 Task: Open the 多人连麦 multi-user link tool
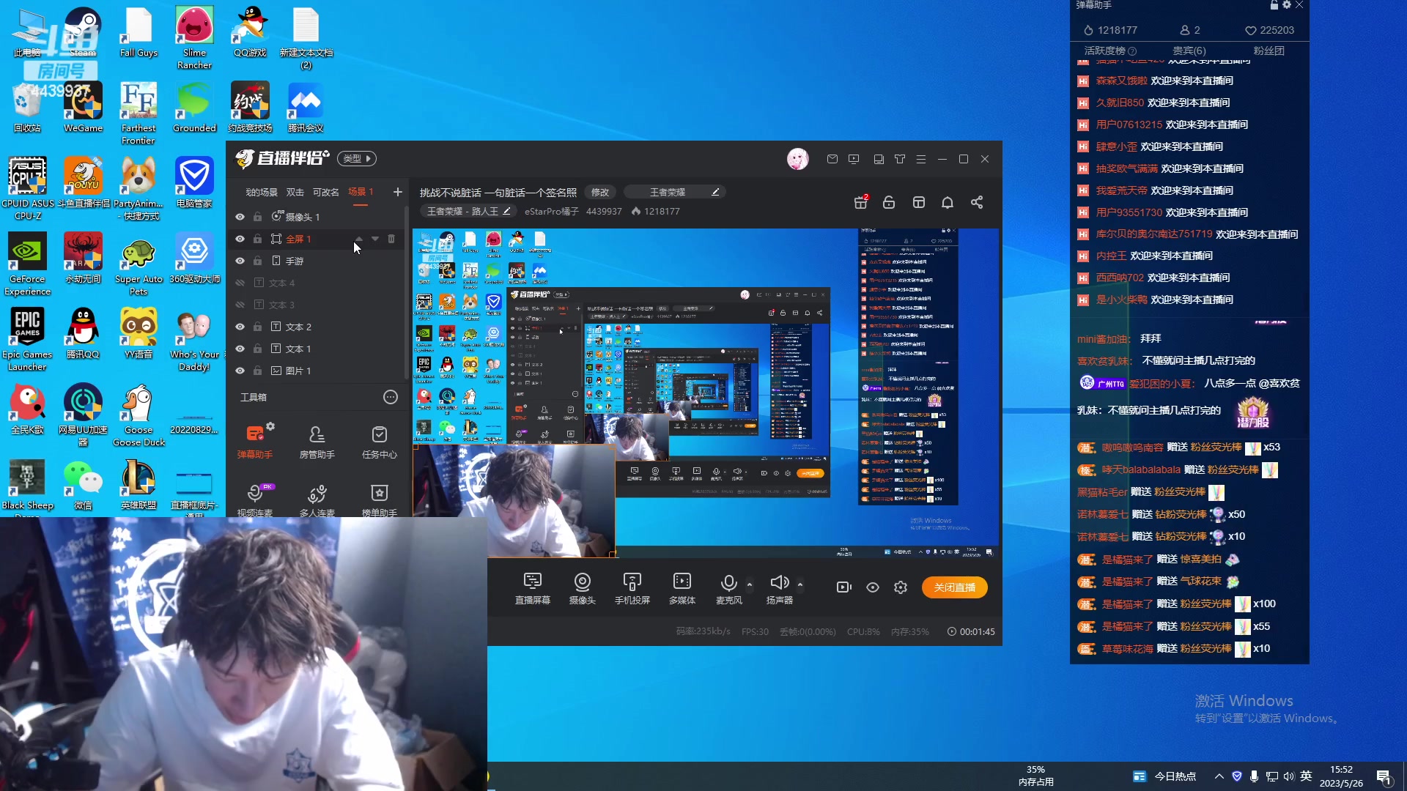point(317,500)
